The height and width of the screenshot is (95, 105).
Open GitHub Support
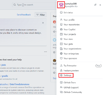coord(71,87)
